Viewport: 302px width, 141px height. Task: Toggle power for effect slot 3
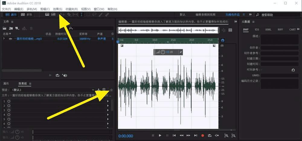click(x=9, y=110)
